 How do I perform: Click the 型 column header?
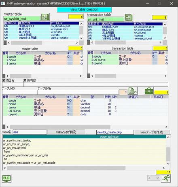[92, 97]
